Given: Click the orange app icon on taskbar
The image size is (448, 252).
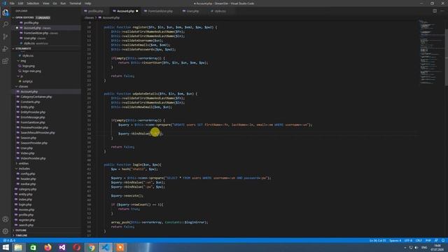Looking at the screenshot, I should coord(120,247).
